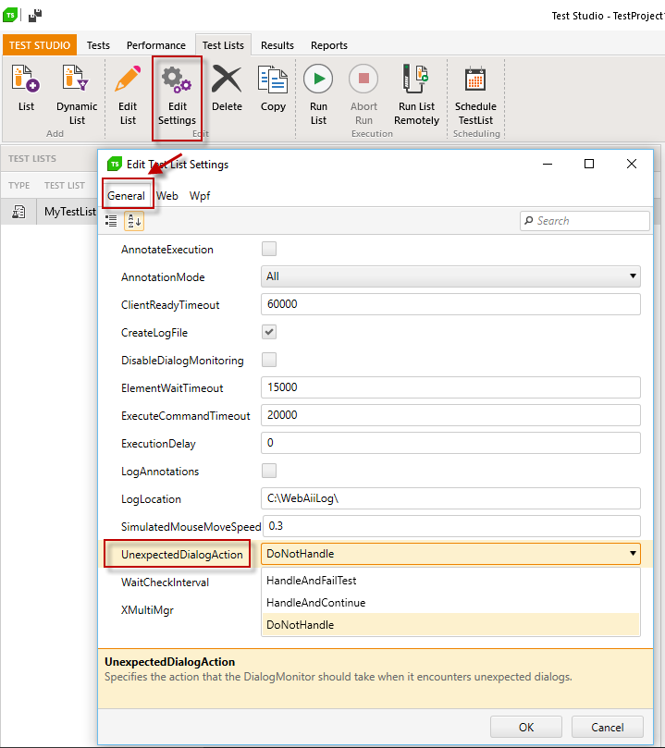Open the TEST STUDIO menu tab
Viewport: 665px width, 748px height.
point(40,45)
